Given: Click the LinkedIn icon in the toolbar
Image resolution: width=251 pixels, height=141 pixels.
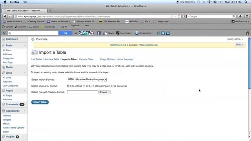Looking at the screenshot, I should [x=168, y=33].
